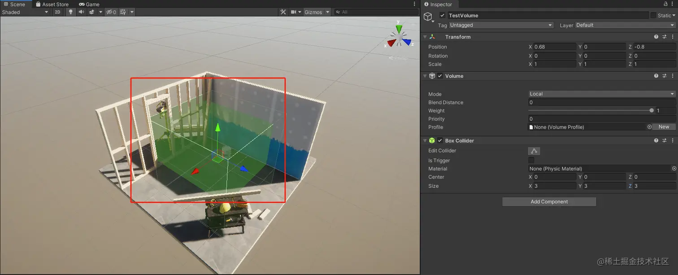Click the Position Z field -0.8
Image resolution: width=678 pixels, height=275 pixels.
pyautogui.click(x=654, y=47)
